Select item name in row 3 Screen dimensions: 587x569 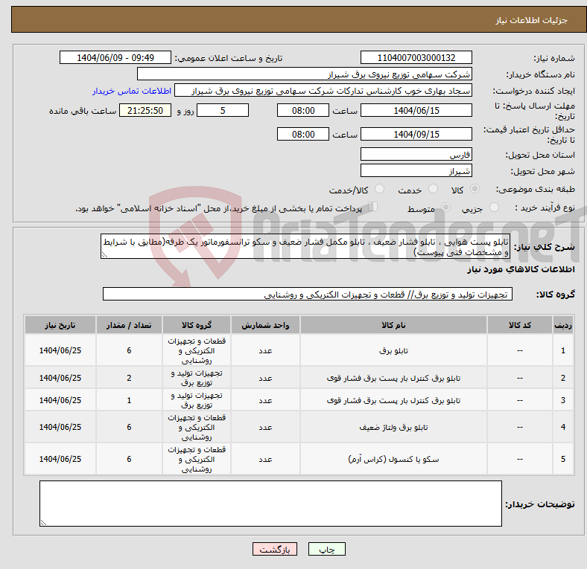(x=393, y=400)
